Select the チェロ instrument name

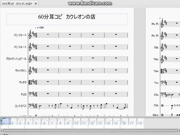tap(24, 94)
